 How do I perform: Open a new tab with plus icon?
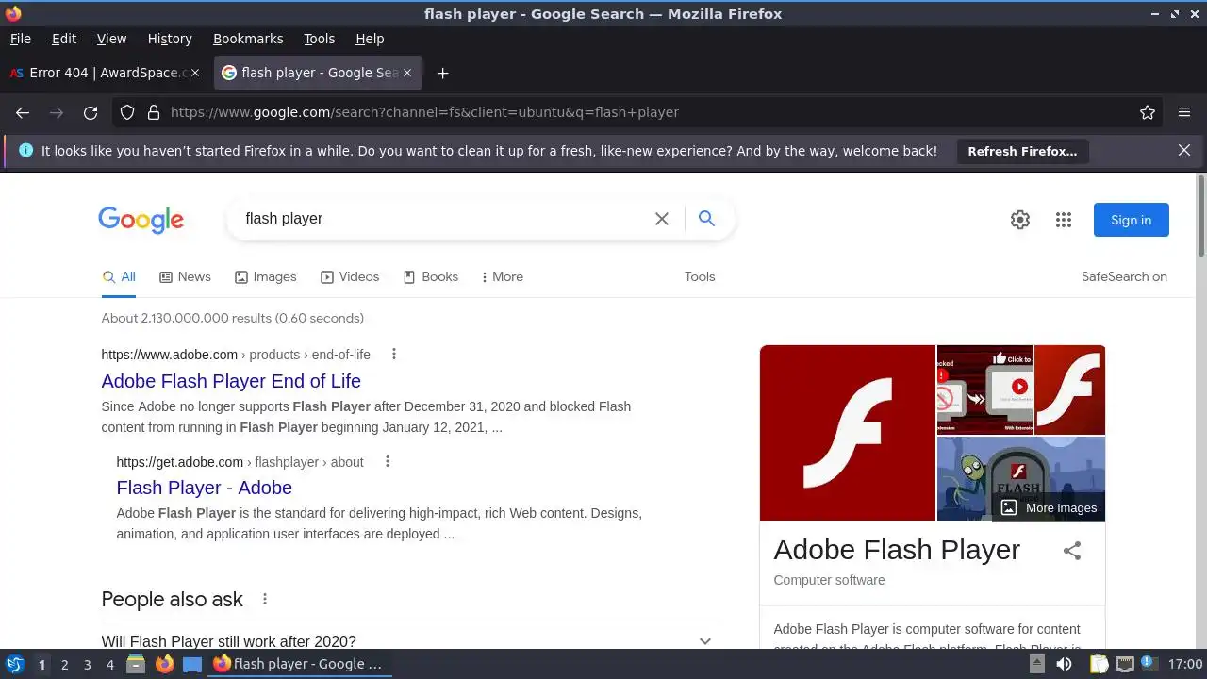click(x=442, y=73)
